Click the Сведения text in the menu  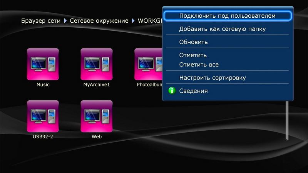pyautogui.click(x=193, y=91)
